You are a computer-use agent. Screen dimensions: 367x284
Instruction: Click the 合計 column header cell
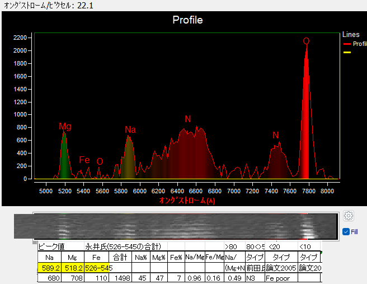click(x=120, y=257)
